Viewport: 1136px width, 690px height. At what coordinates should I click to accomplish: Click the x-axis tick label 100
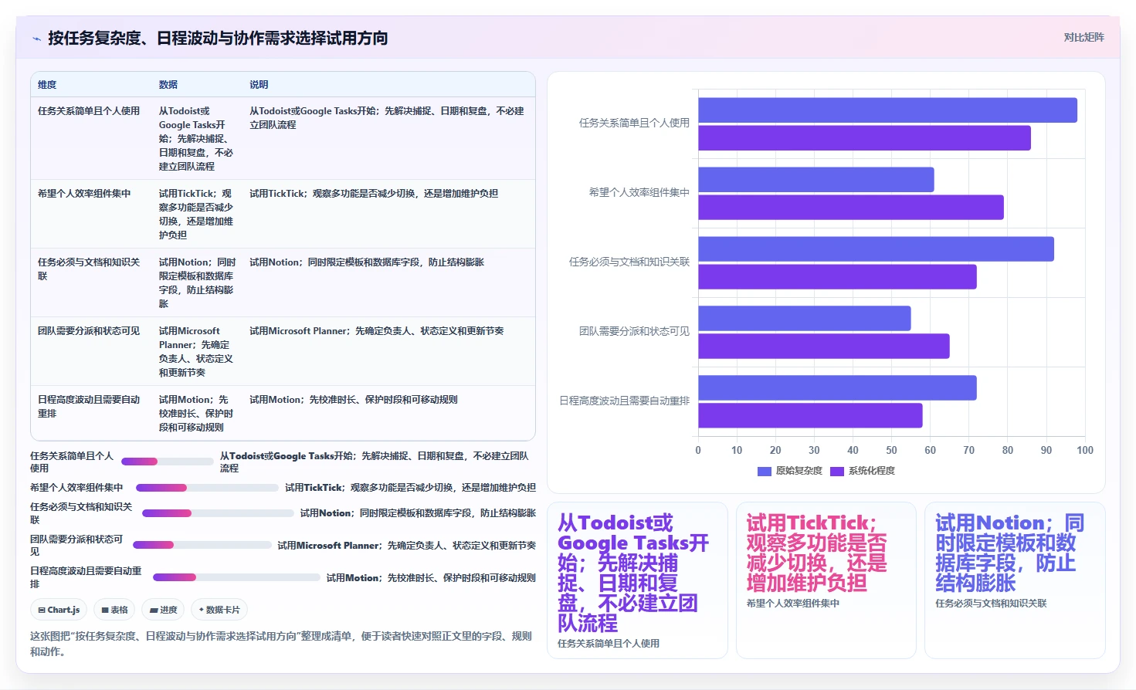tap(1085, 451)
